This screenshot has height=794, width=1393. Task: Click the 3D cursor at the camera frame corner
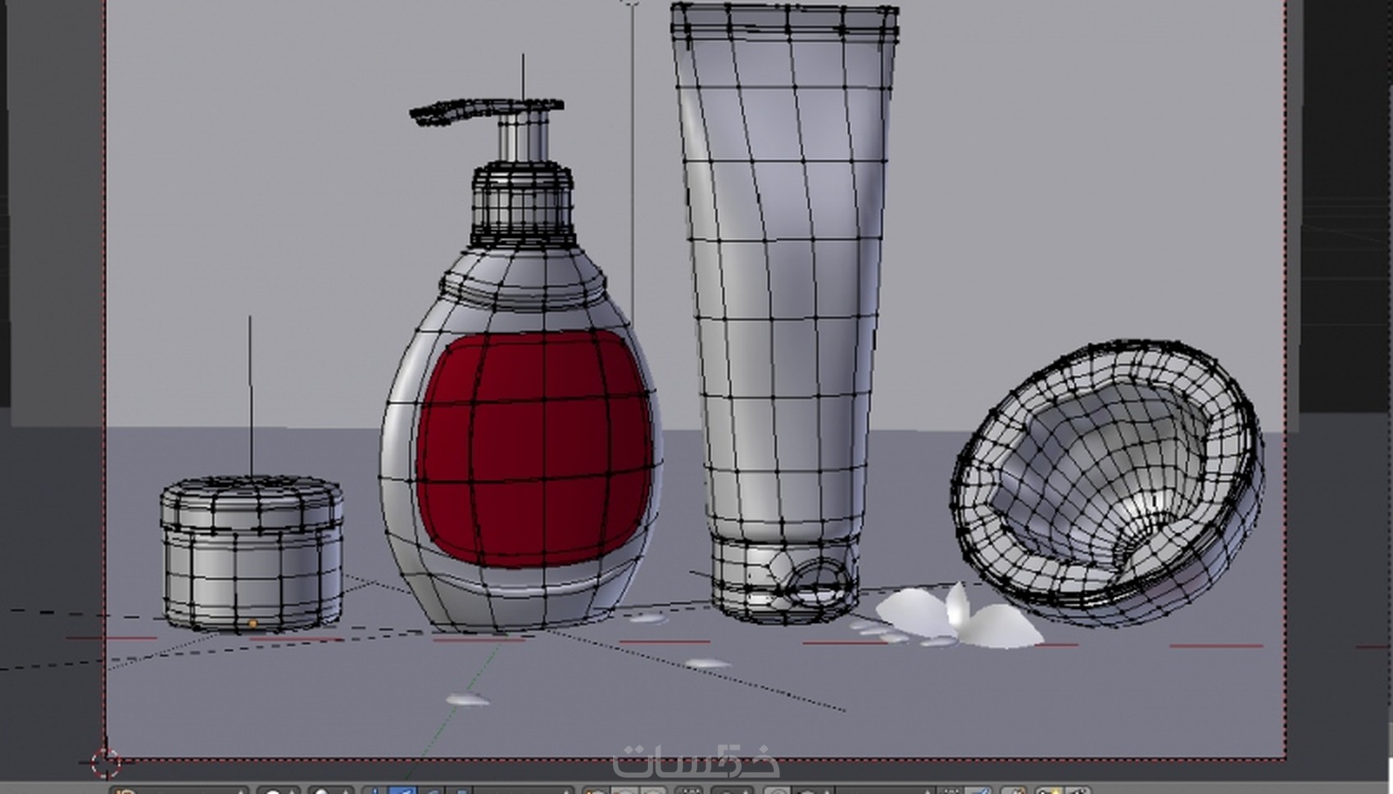[x=105, y=762]
